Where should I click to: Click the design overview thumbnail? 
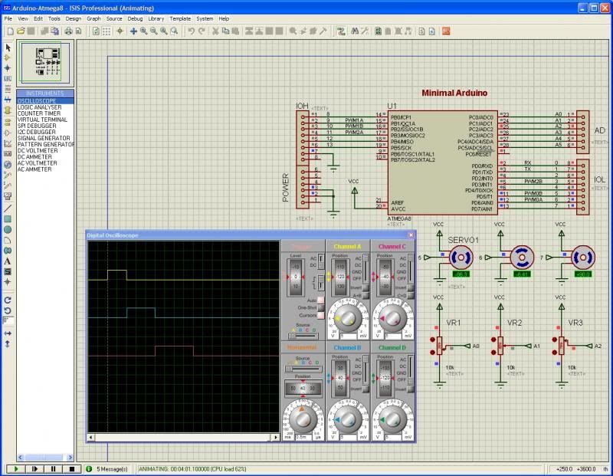pos(45,64)
